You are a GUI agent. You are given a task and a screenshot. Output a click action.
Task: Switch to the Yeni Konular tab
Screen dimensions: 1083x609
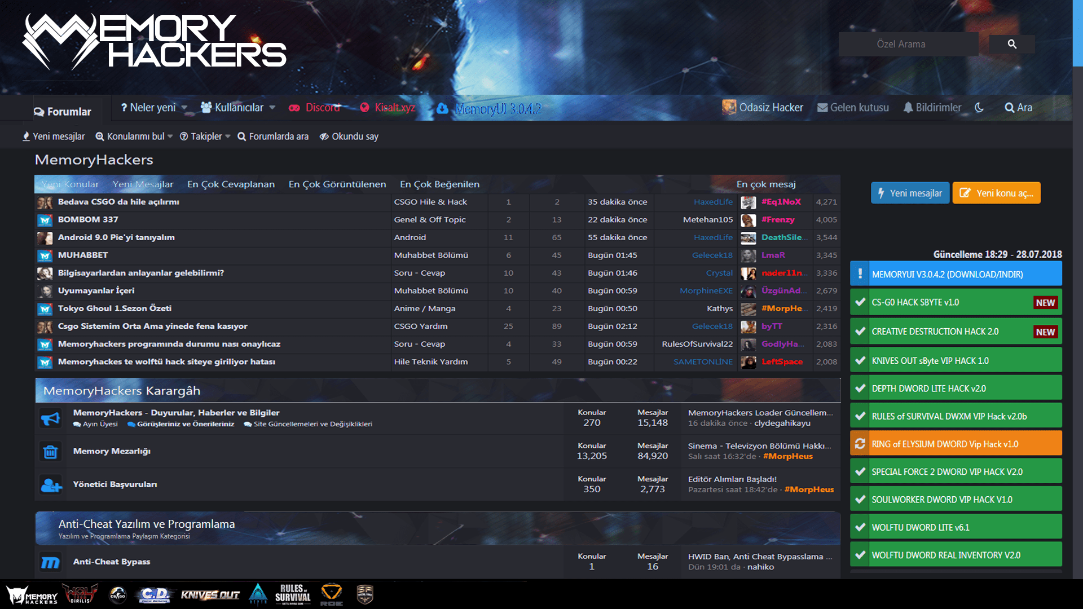click(x=70, y=184)
